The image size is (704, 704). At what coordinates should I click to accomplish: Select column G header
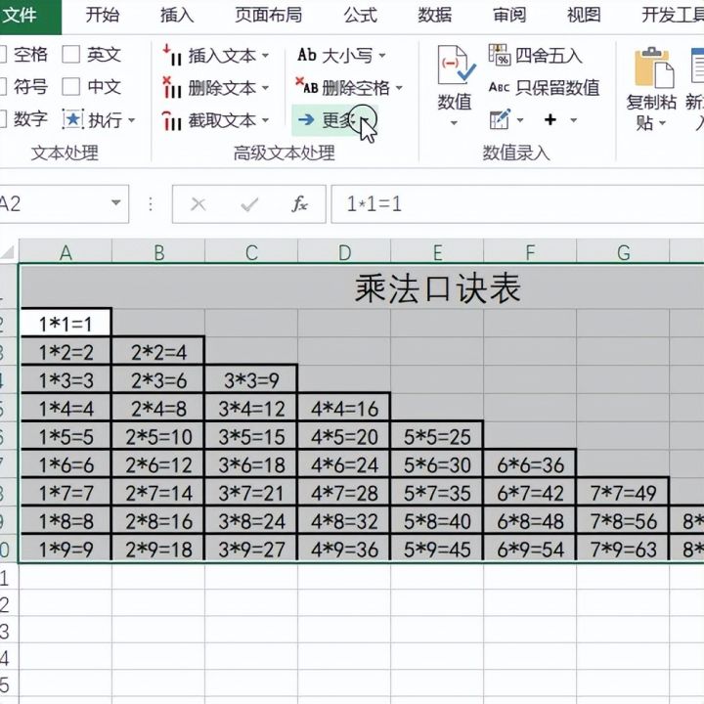(x=623, y=252)
